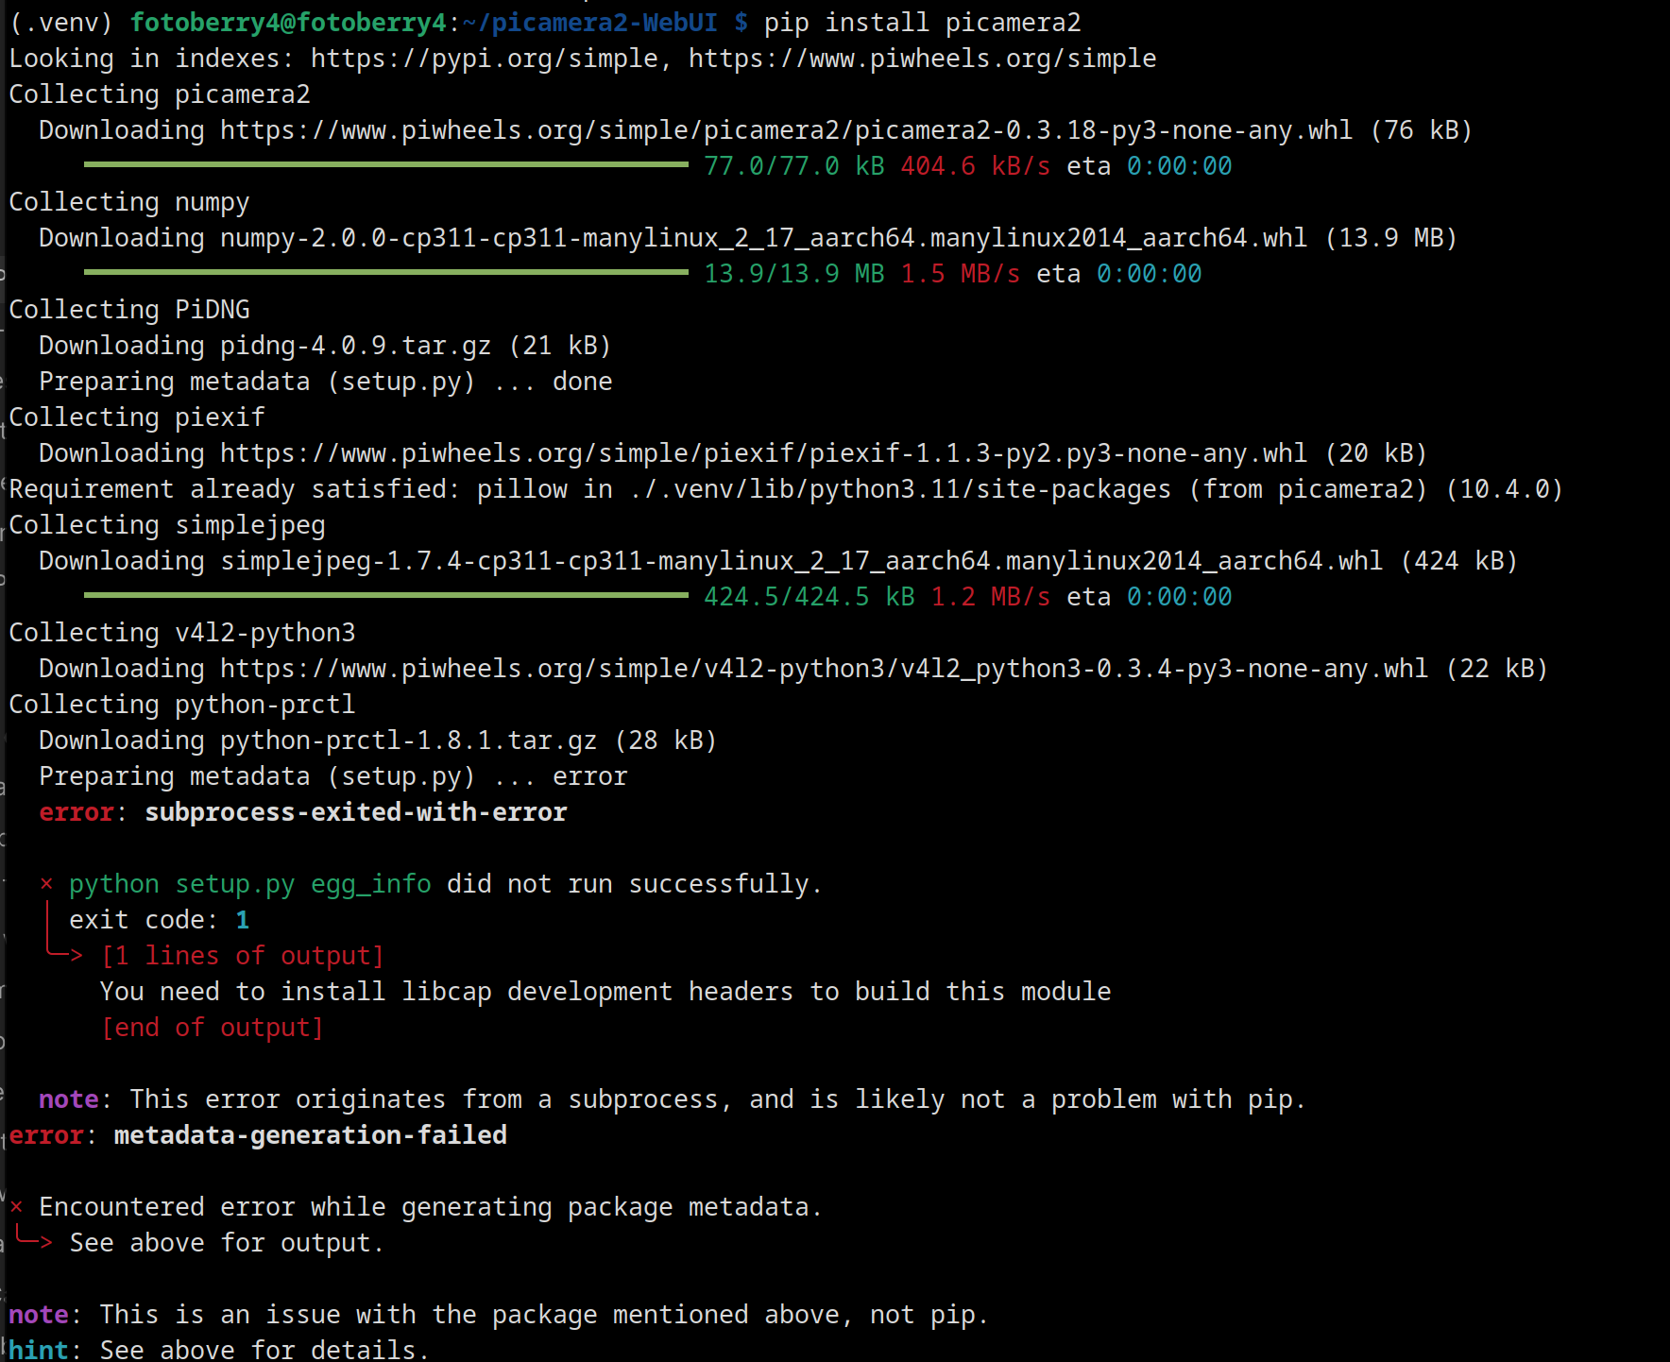Click note 'This error originates from a subprocess'

673,1099
